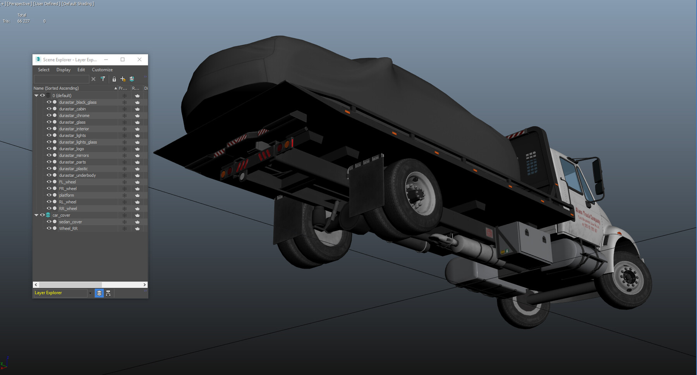Hide the durastar_black_glass object
This screenshot has width=697, height=375.
click(49, 102)
